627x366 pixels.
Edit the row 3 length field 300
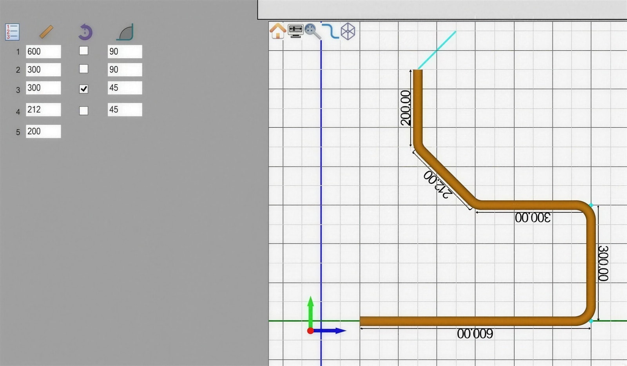(43, 87)
